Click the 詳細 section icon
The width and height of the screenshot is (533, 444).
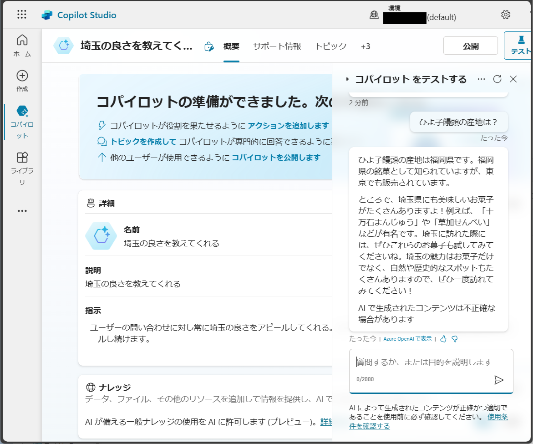coord(91,203)
